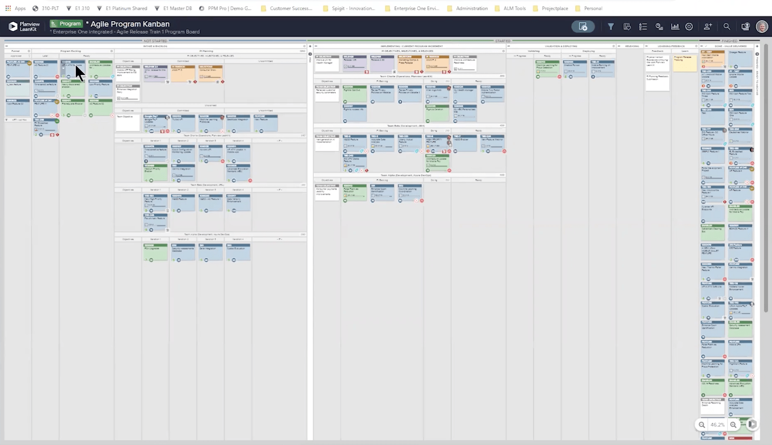Click the red blocked icon on Consumer Show card
Image resolution: width=772 pixels, height=445 pixels.
click(222, 82)
